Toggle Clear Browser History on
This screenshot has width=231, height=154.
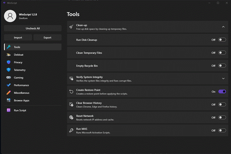[222, 105]
